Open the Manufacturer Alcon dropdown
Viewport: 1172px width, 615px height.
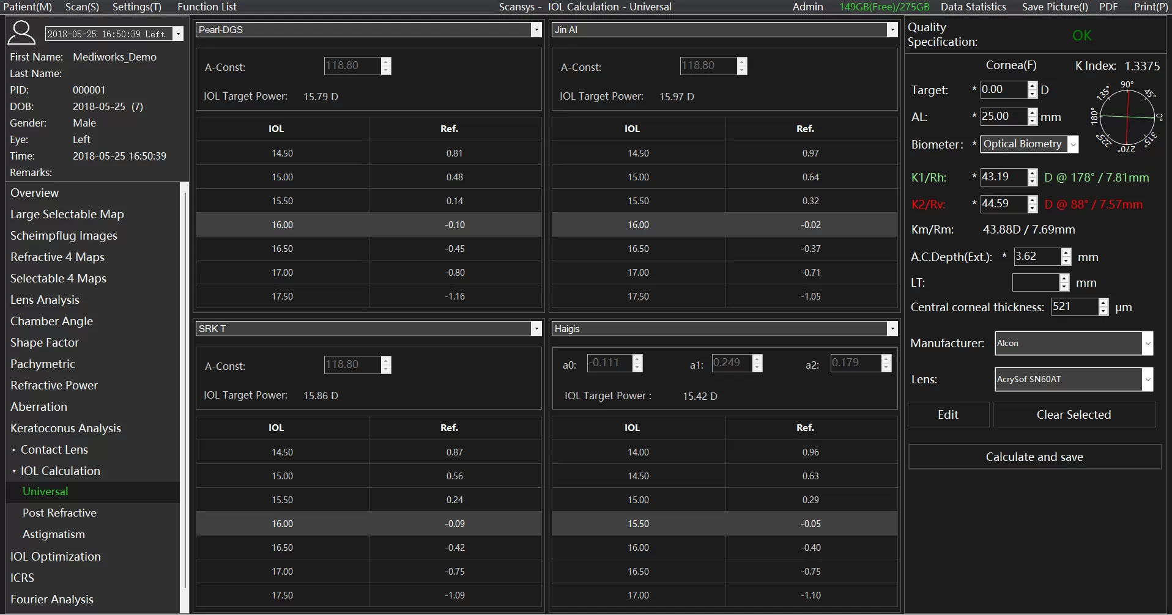[x=1148, y=344]
